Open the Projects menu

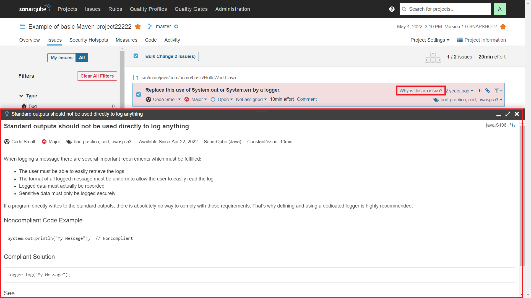click(x=67, y=9)
